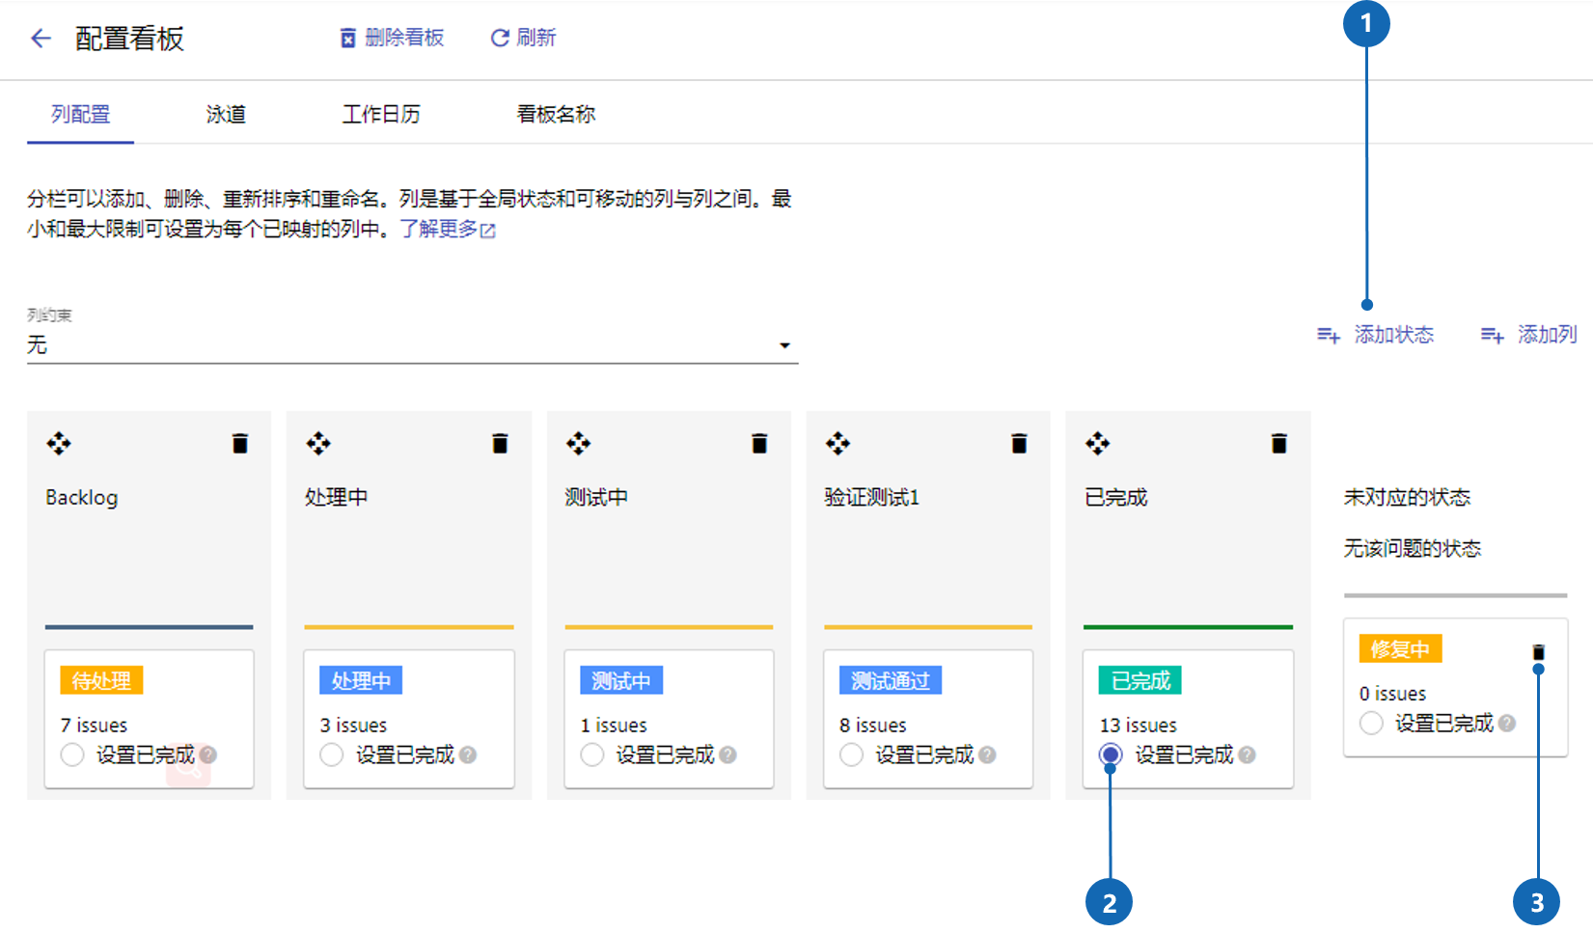Go back using the left arrow icon
Image resolution: width=1593 pixels, height=933 pixels.
[41, 39]
